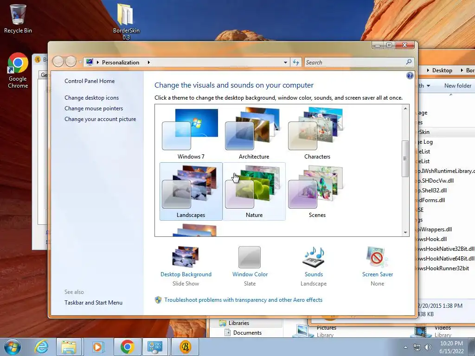Open Change mouse pointers link
This screenshot has width=475, height=356.
[x=94, y=108]
